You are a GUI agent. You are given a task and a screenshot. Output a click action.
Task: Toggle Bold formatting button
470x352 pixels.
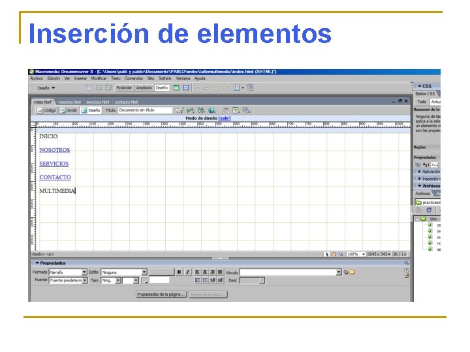(x=179, y=272)
